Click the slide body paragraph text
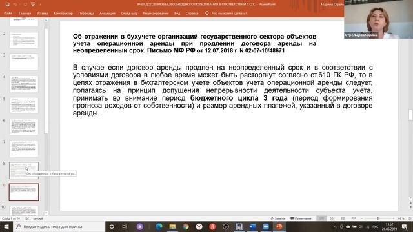This screenshot has width=413, height=232. tap(223, 90)
